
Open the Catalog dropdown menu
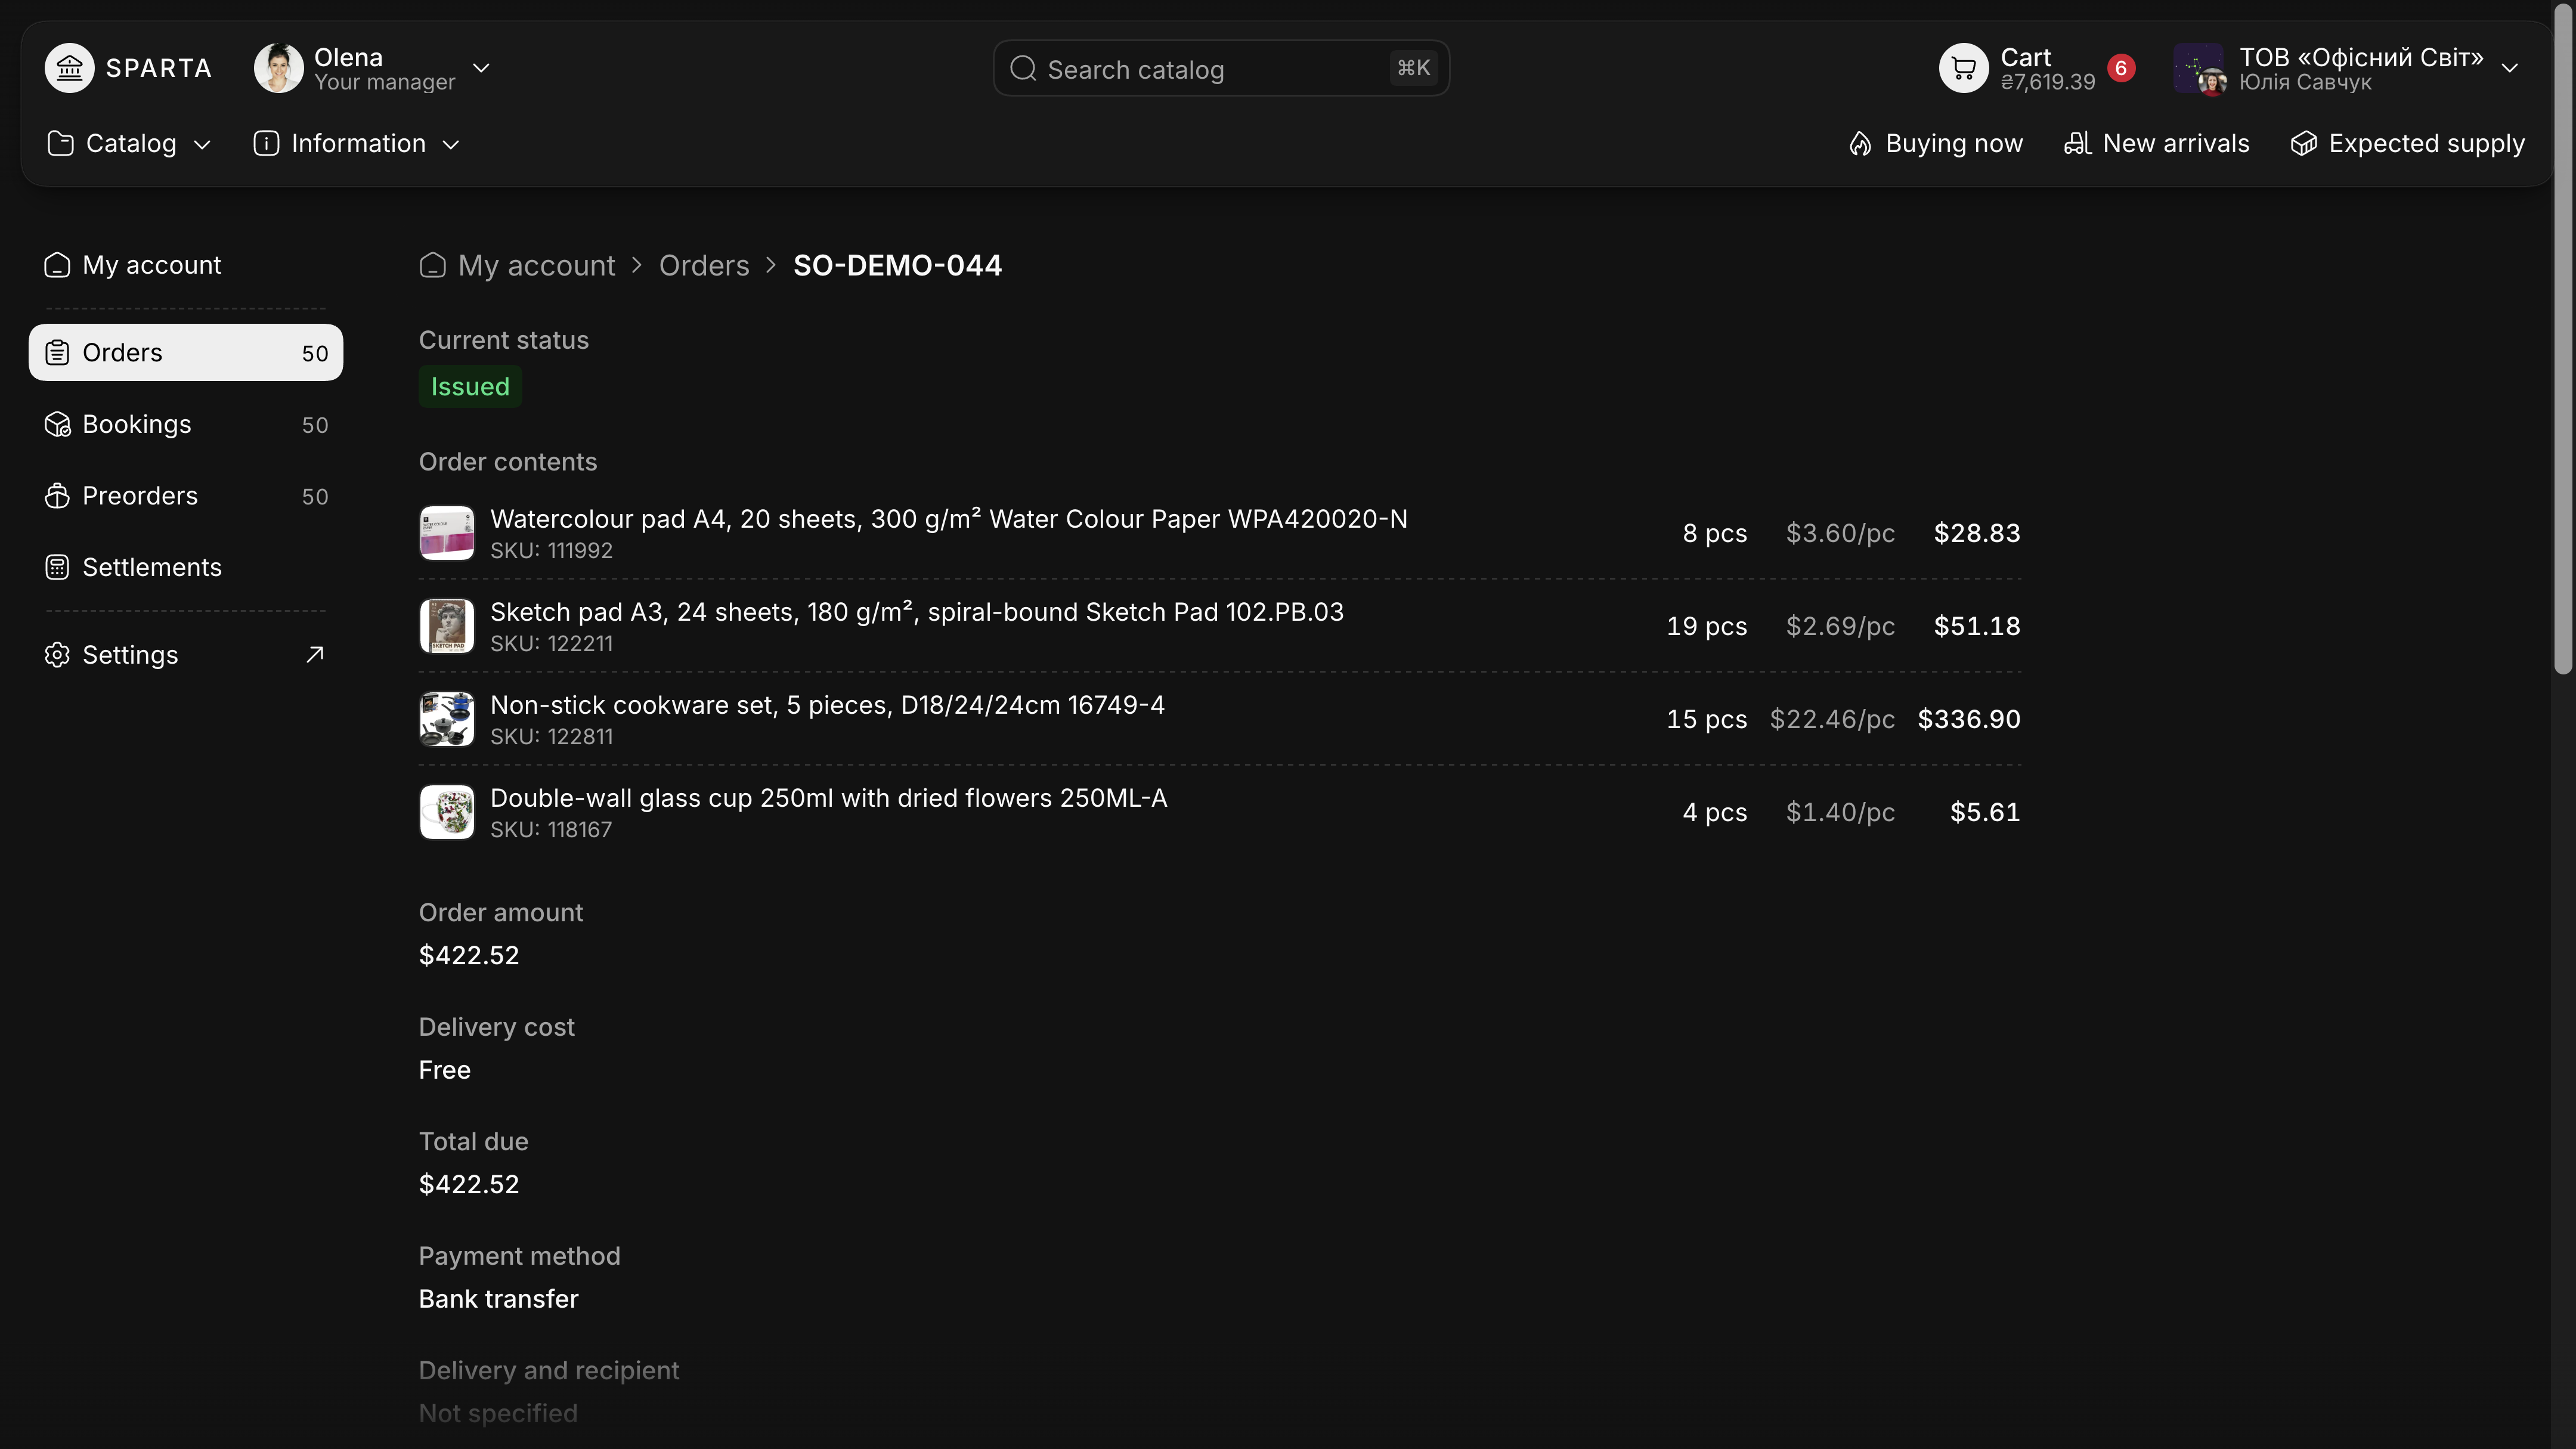pos(130,144)
